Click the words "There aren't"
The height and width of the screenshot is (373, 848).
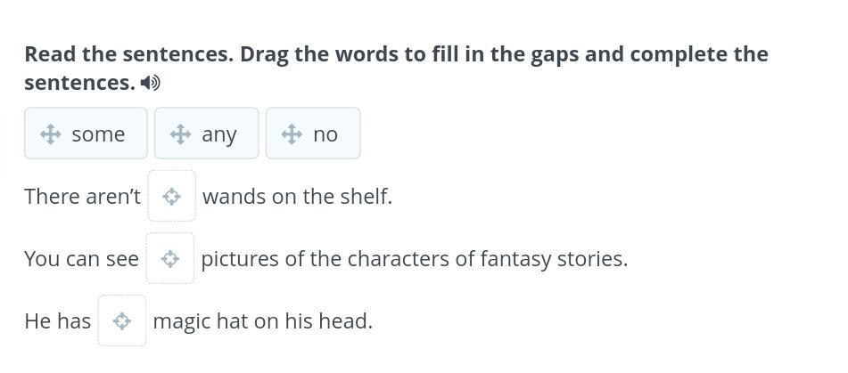tap(82, 197)
